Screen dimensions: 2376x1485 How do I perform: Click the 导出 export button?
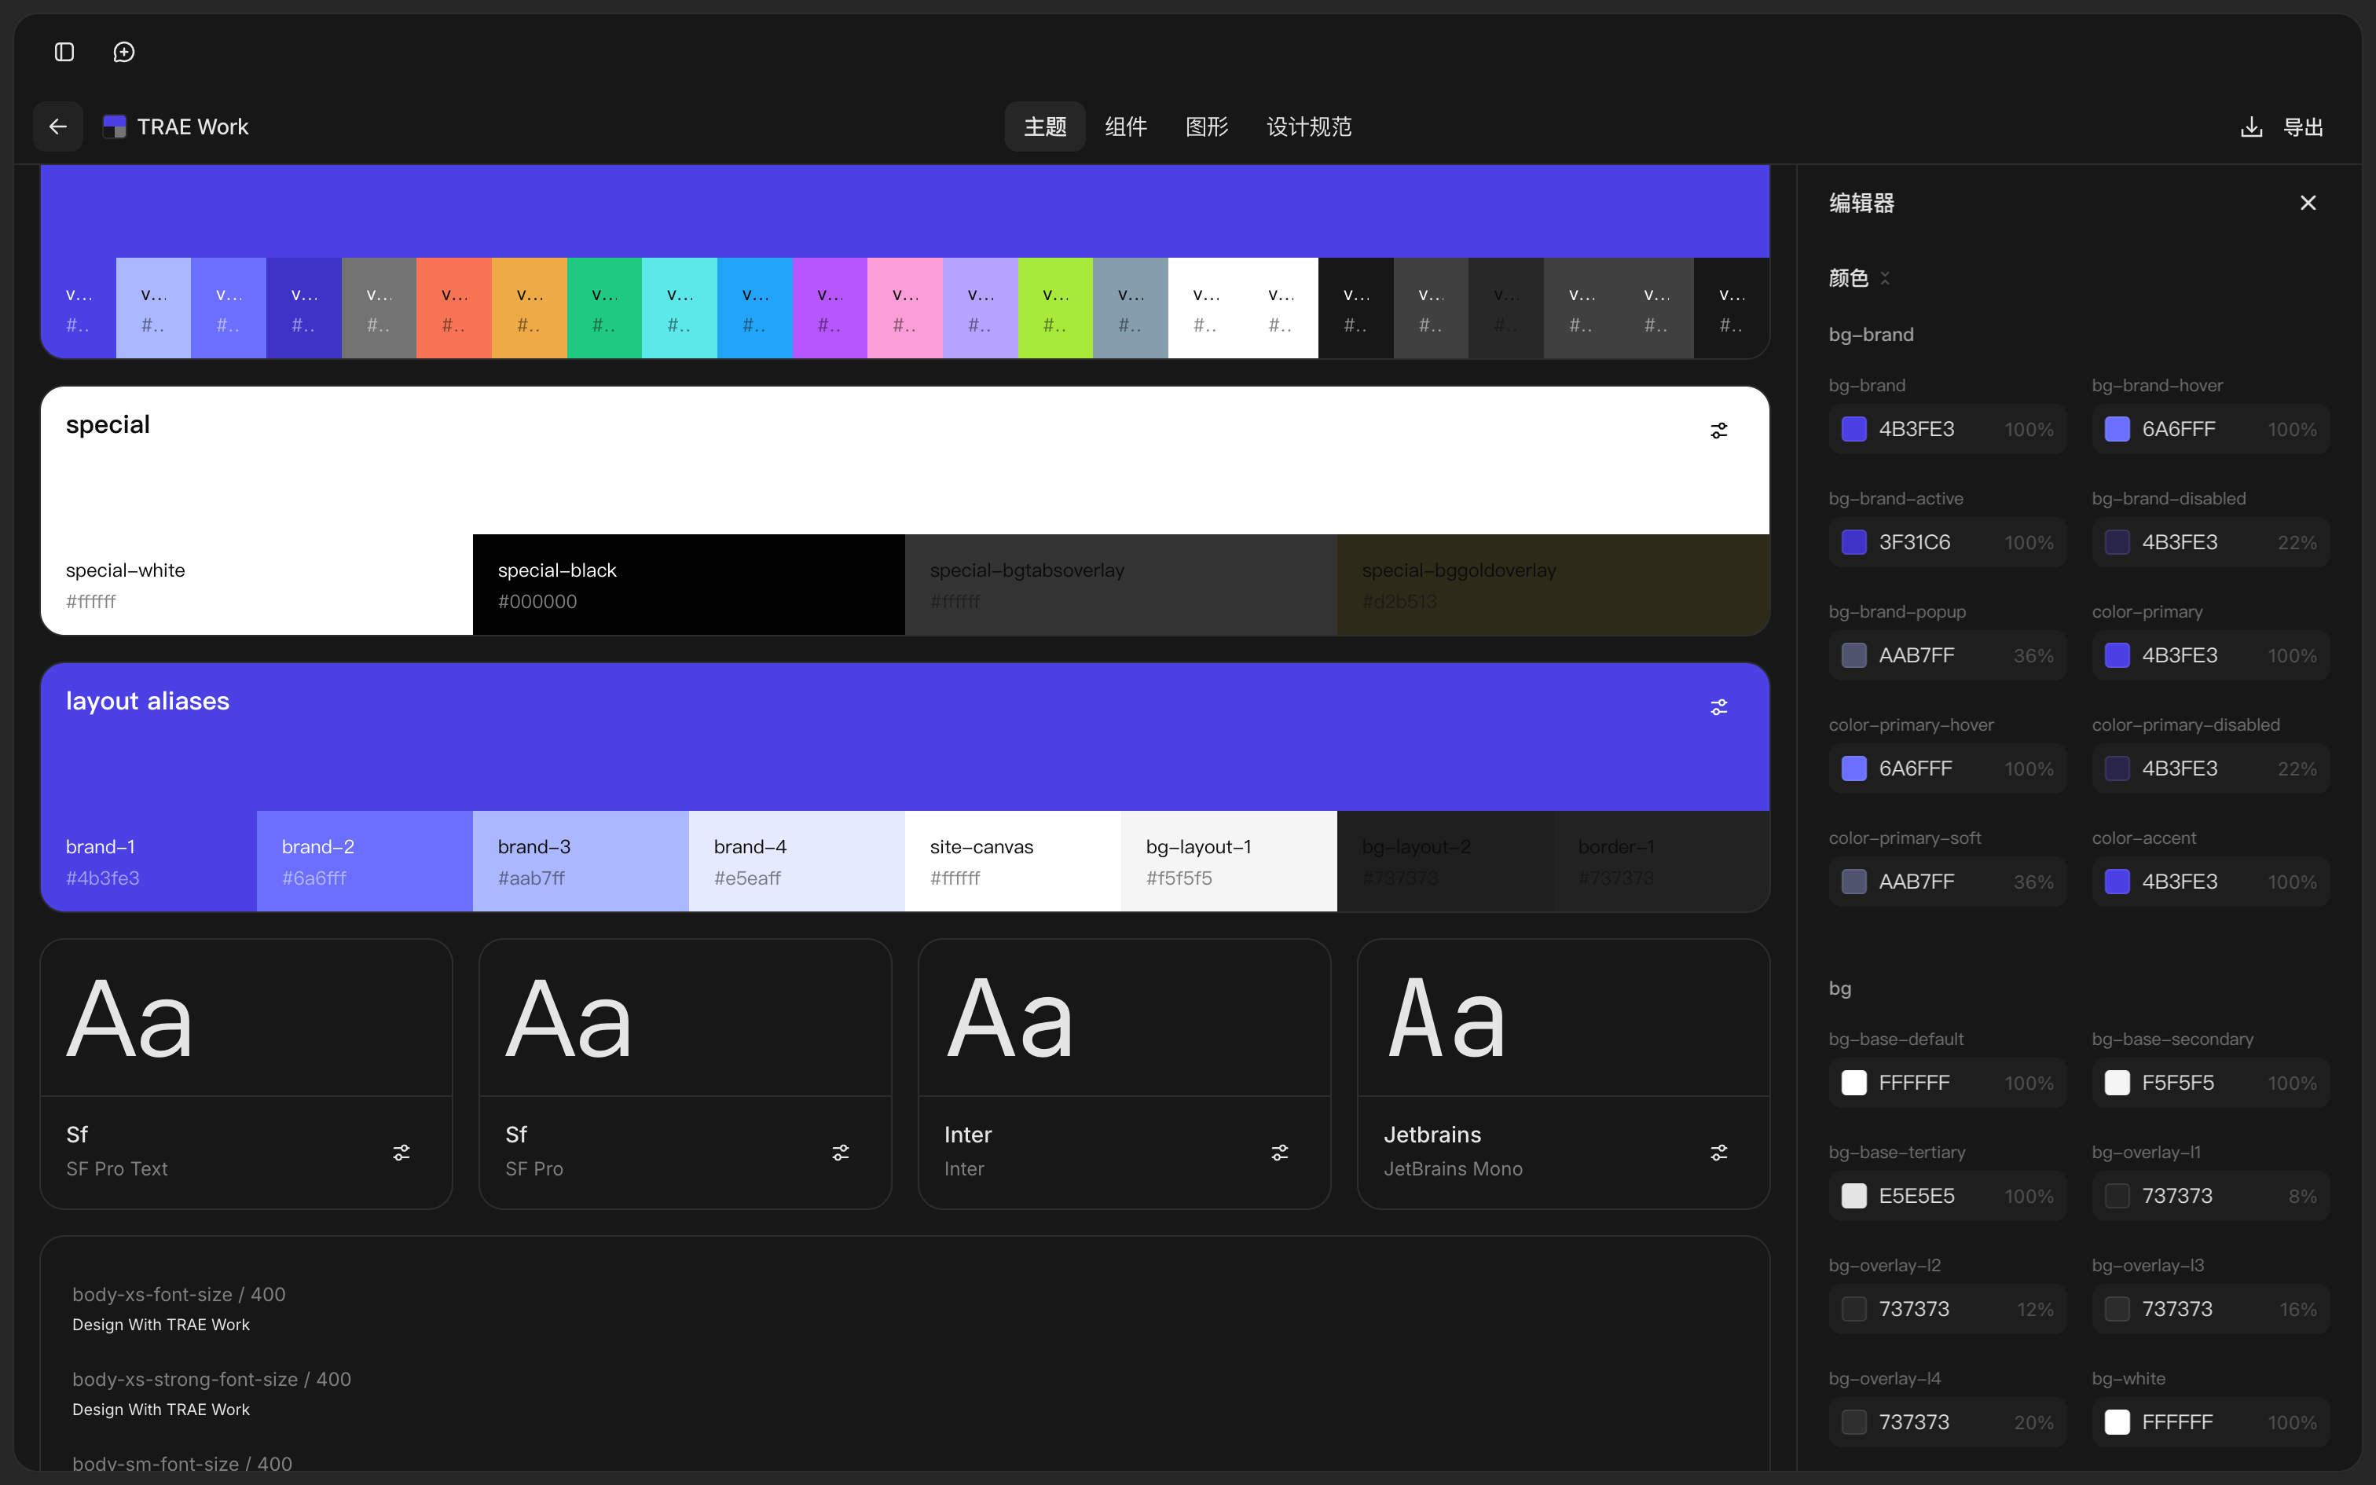click(x=2302, y=126)
